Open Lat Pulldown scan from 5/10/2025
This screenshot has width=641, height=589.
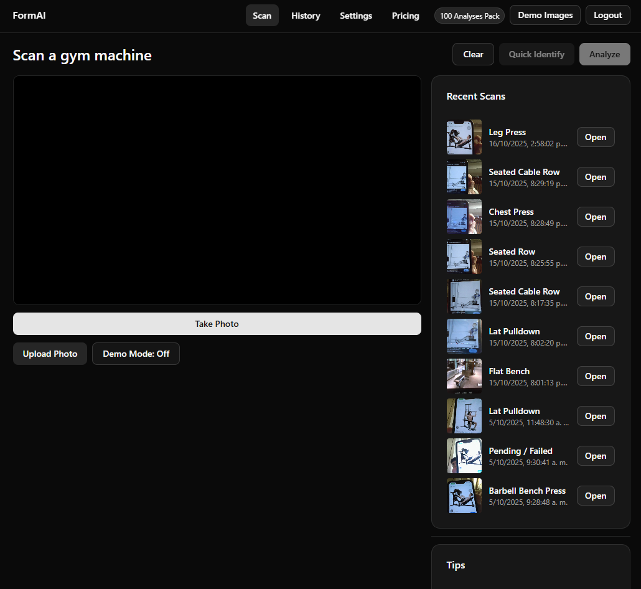[595, 416]
